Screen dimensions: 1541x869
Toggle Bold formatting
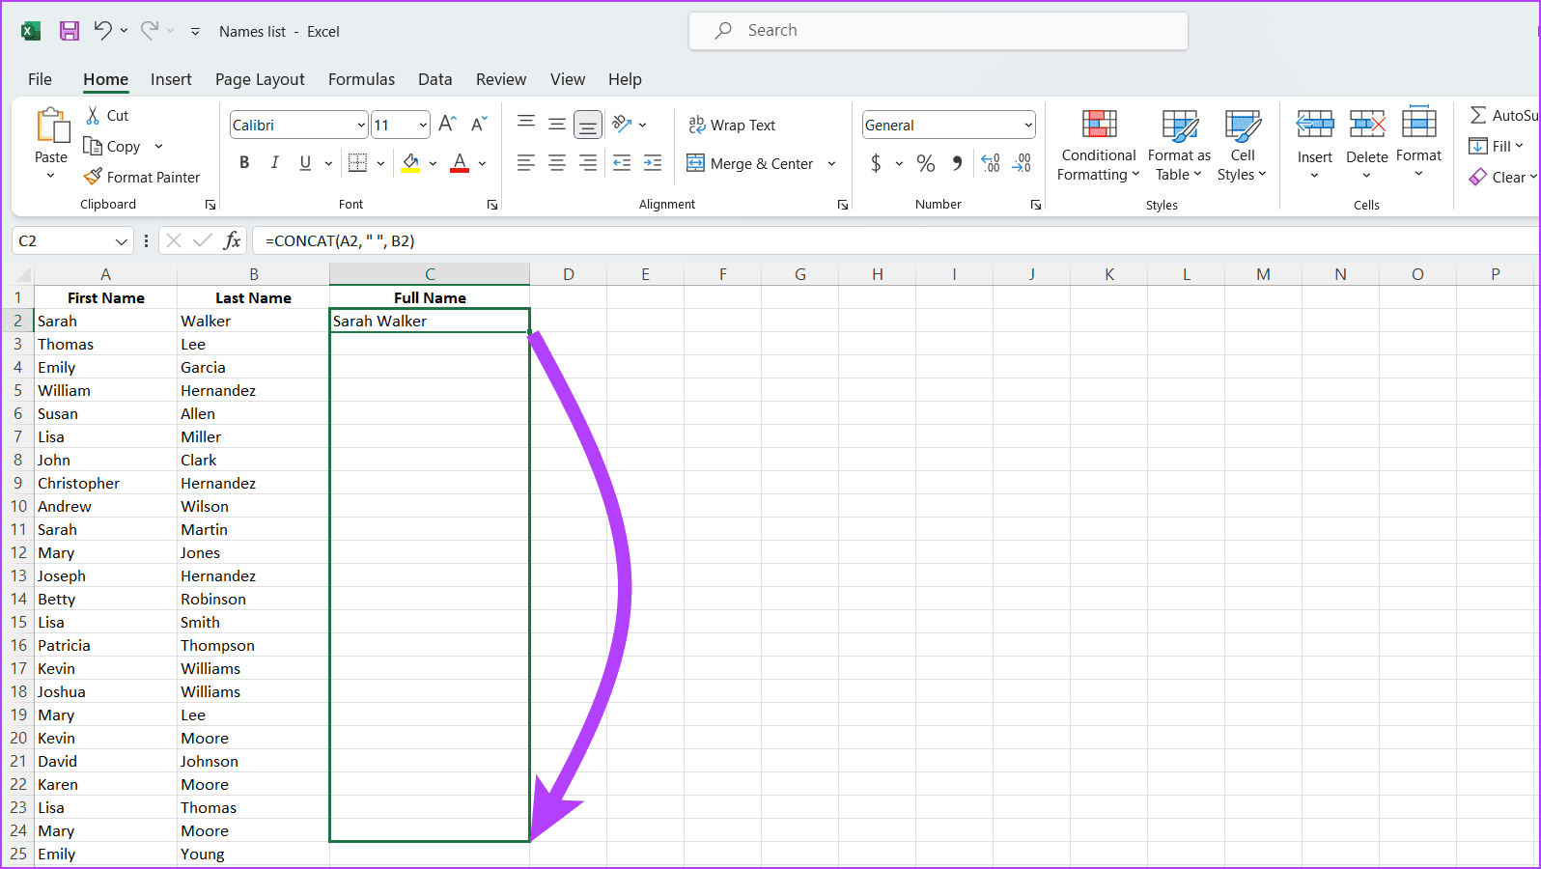[244, 162]
